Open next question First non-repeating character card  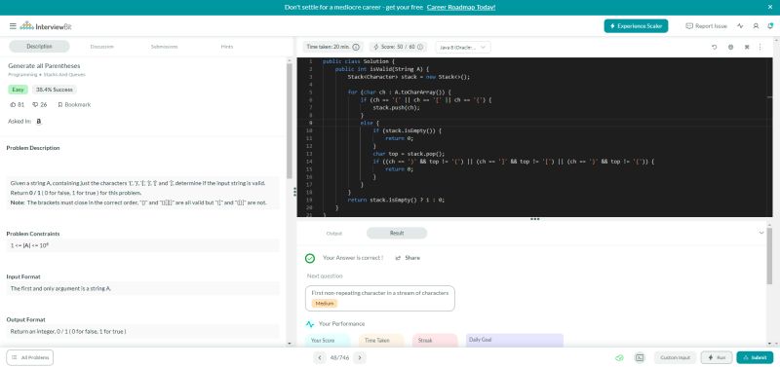point(380,298)
